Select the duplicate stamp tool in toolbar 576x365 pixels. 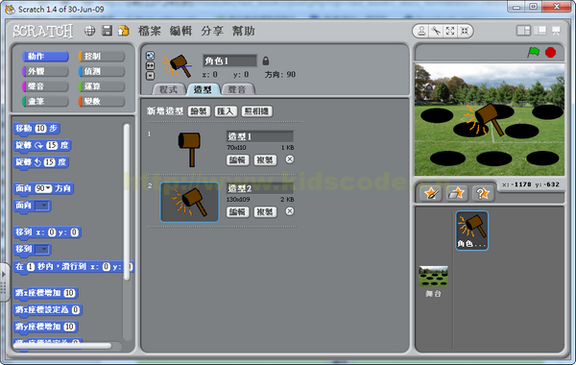(x=421, y=32)
